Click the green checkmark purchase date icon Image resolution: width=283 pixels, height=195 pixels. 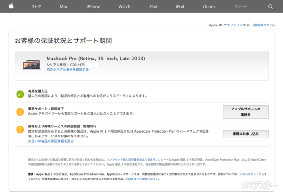tap(20, 94)
